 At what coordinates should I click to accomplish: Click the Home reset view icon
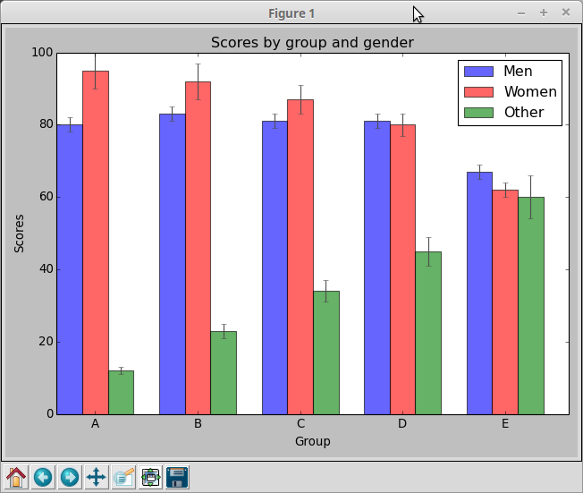[16, 477]
